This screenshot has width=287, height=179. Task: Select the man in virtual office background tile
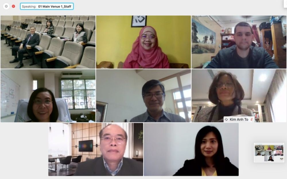(x=96, y=150)
